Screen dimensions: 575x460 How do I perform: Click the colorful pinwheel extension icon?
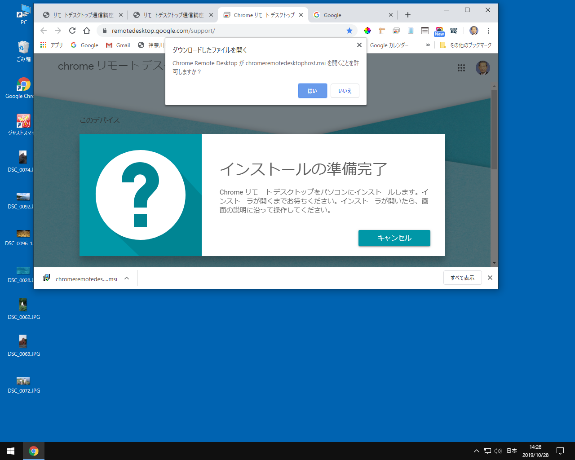[367, 31]
